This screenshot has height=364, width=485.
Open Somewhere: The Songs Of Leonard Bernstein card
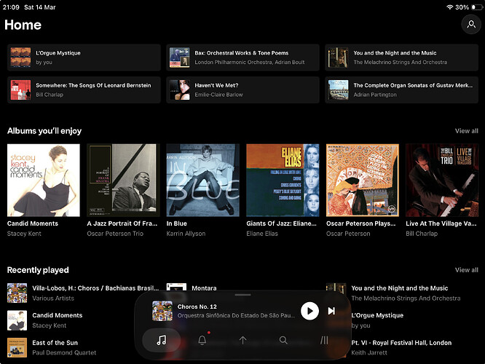(x=84, y=90)
